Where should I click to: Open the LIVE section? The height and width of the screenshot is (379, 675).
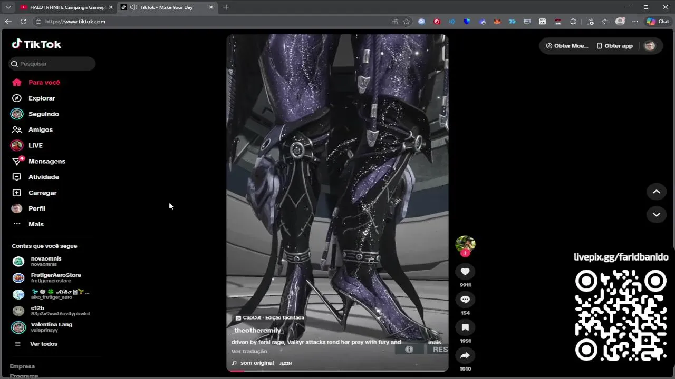click(27, 145)
